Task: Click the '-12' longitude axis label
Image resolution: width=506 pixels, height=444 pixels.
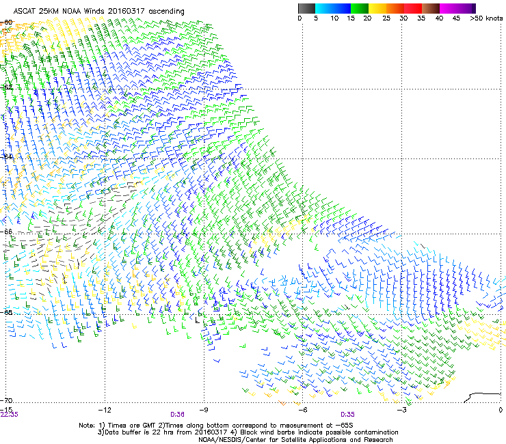Action: pos(105,410)
